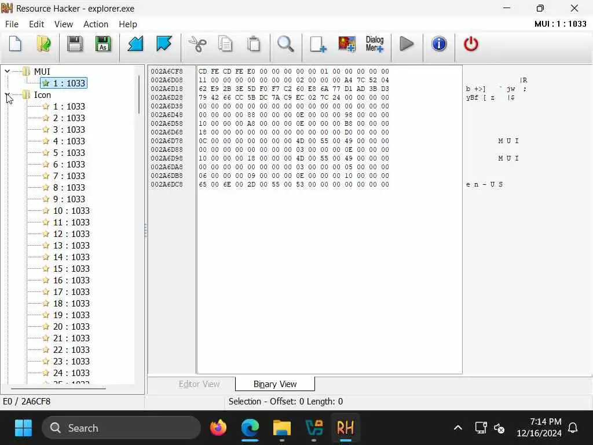Select Icon resource 14 : 1033
The image size is (593, 445).
[71, 257]
